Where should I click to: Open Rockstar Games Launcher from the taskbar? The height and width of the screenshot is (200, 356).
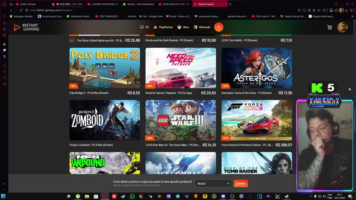(205, 196)
